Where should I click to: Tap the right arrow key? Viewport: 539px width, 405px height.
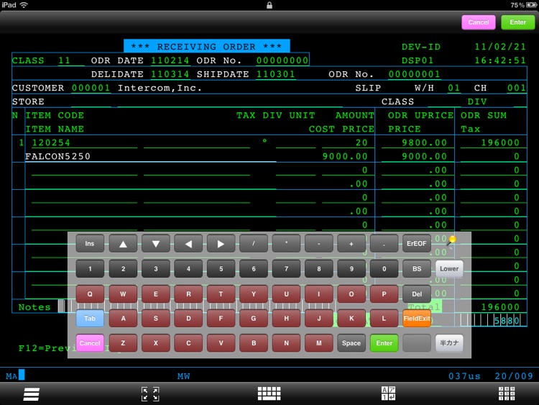point(221,244)
